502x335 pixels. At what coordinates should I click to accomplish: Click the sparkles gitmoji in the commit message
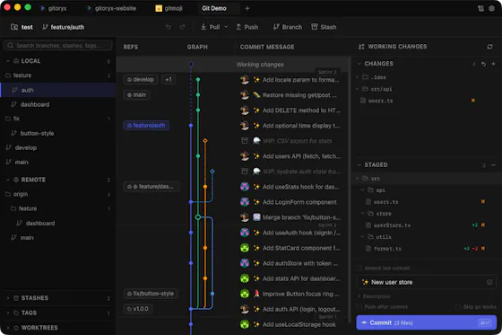tap(365, 282)
